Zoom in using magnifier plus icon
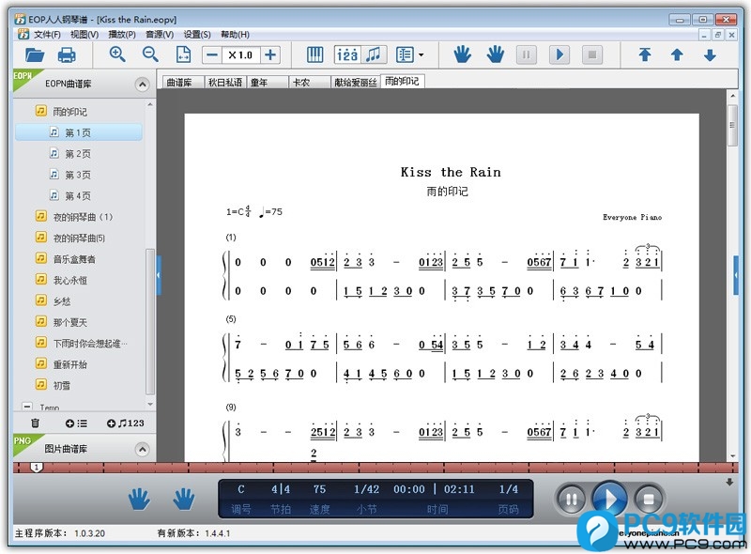 [117, 54]
